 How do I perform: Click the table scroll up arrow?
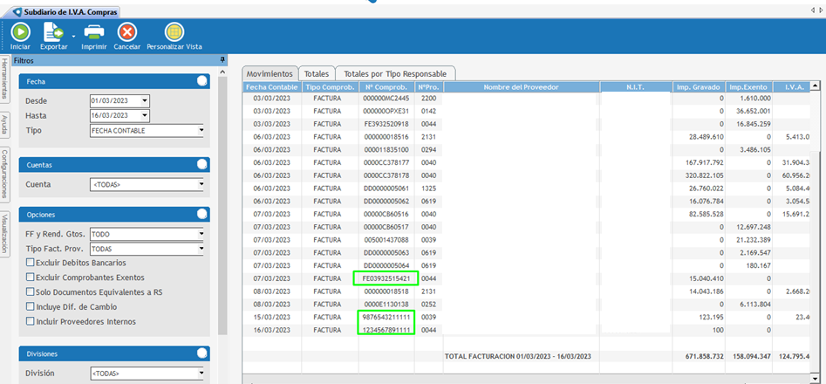815,86
